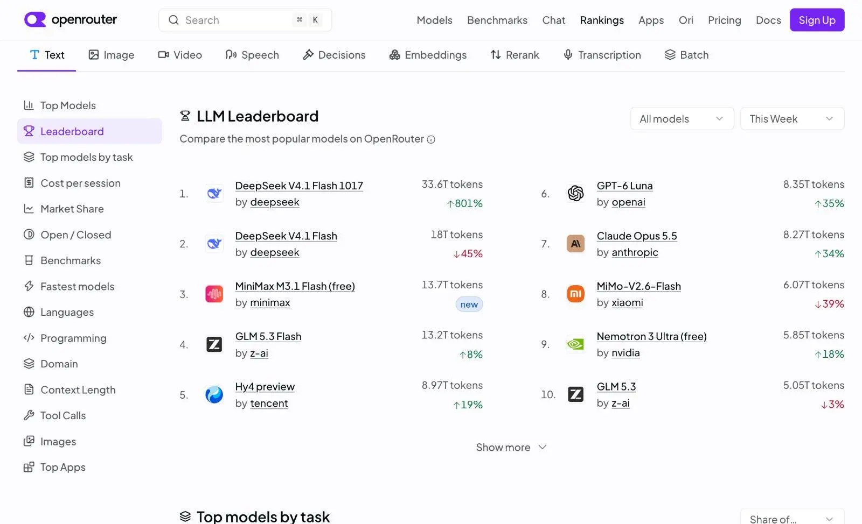Click the trophy icon next to Leaderboard
862x524 pixels.
click(x=29, y=131)
